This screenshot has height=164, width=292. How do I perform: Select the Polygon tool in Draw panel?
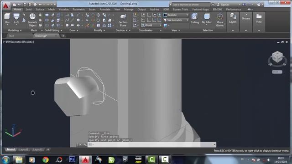pos(67,26)
